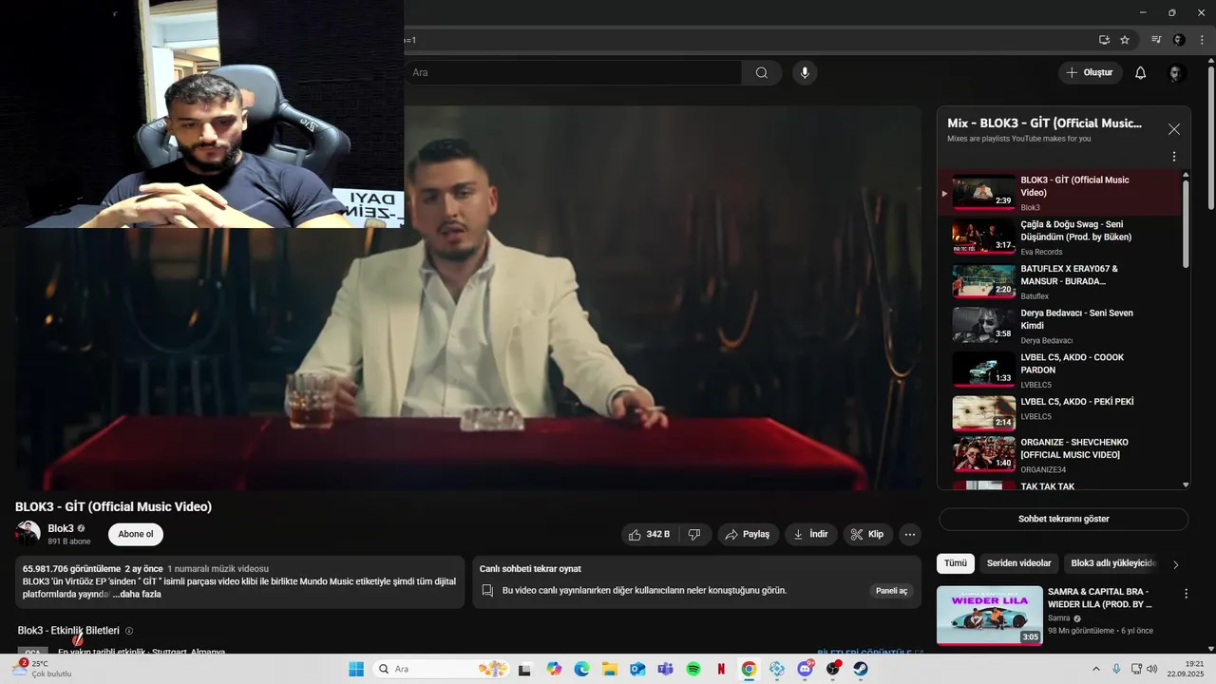Select current BLOK3 - GİT playlist entry

1062,193
